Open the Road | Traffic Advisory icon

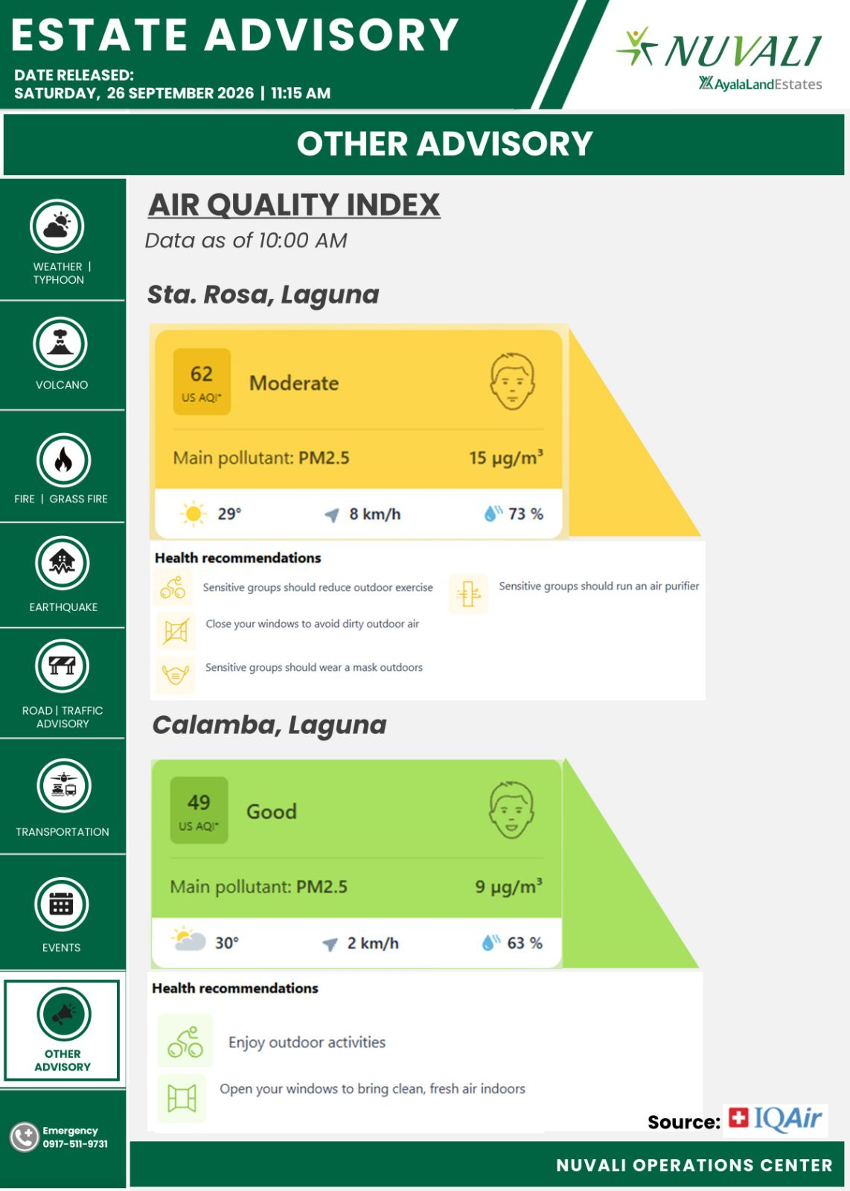[x=63, y=666]
